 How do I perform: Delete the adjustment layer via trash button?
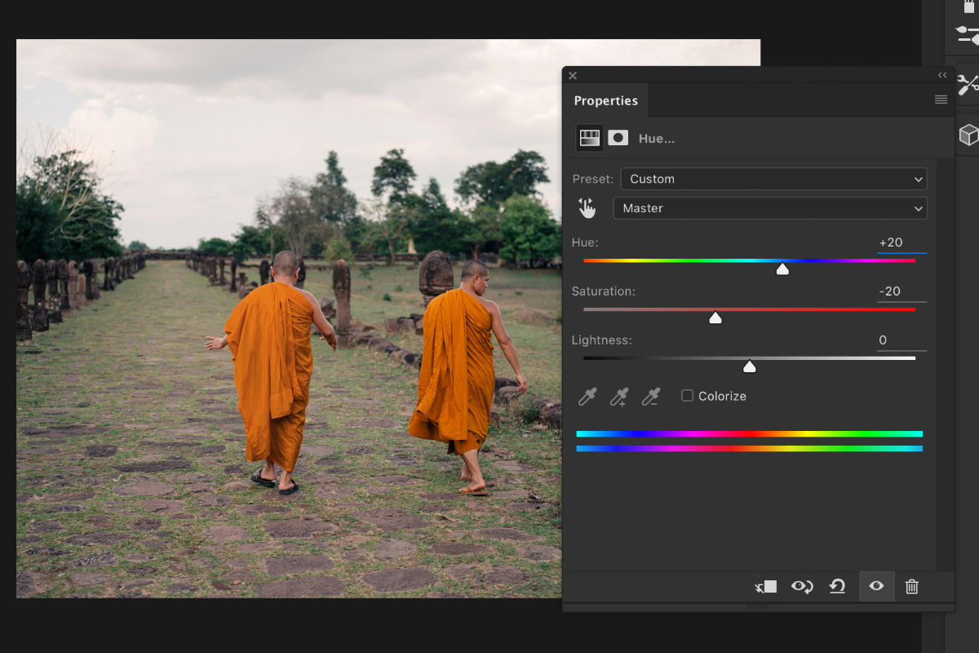(x=911, y=586)
